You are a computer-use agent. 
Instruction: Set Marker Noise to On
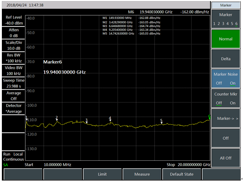tap(233, 83)
